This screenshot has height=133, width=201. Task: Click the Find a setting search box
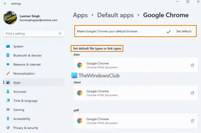click(34, 33)
